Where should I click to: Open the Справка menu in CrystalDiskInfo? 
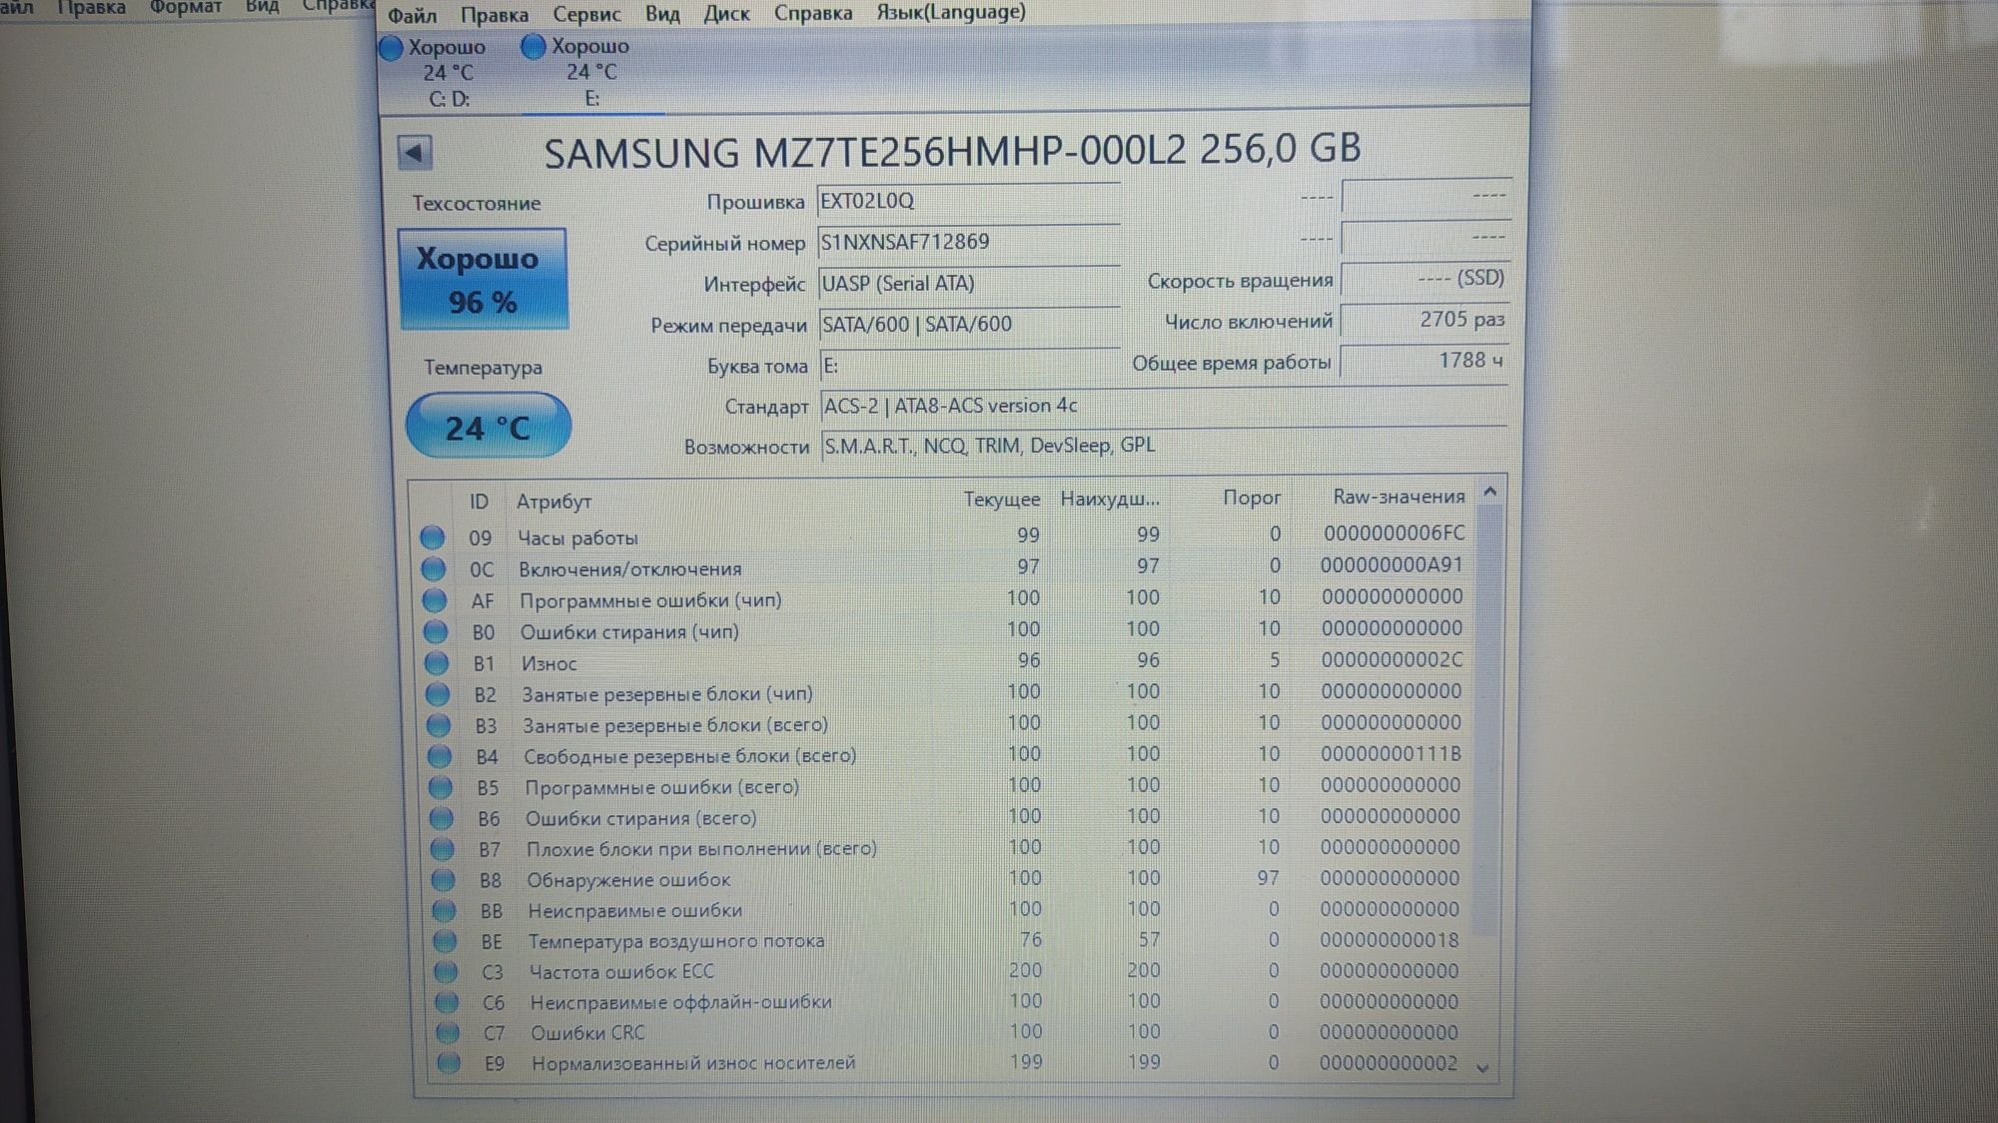pos(813,13)
